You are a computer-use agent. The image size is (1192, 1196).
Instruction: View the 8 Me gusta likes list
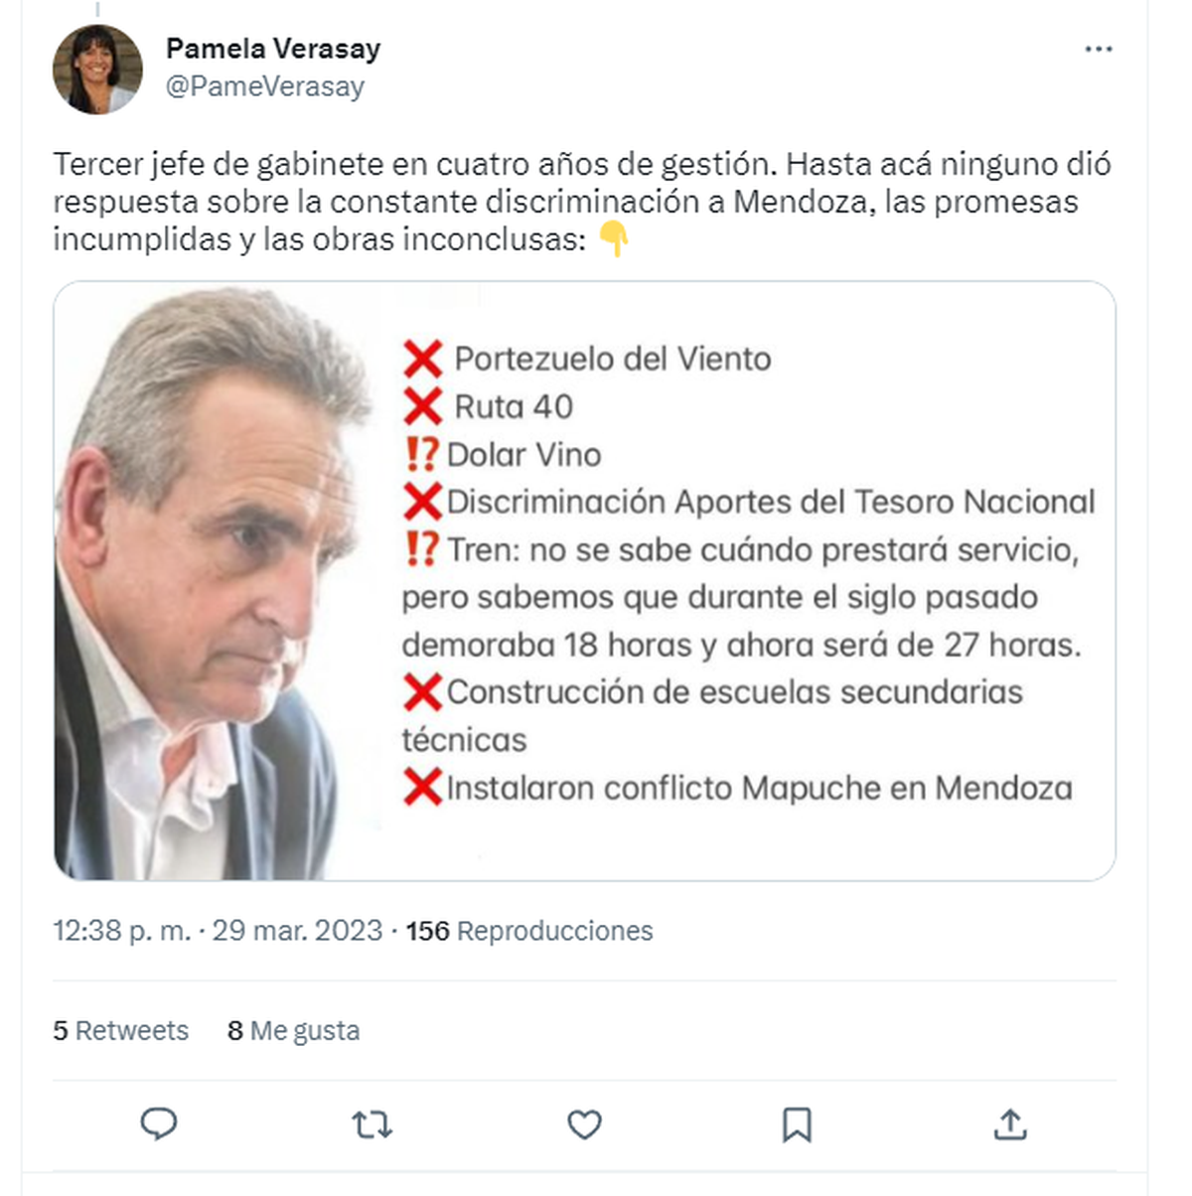(x=293, y=1031)
